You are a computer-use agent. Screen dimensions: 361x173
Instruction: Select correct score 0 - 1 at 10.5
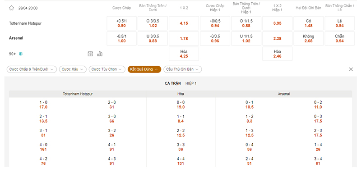click(x=250, y=105)
